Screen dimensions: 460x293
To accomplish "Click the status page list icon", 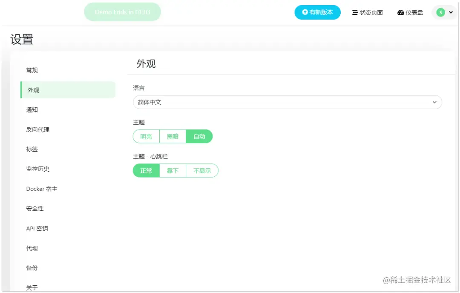I will point(355,12).
